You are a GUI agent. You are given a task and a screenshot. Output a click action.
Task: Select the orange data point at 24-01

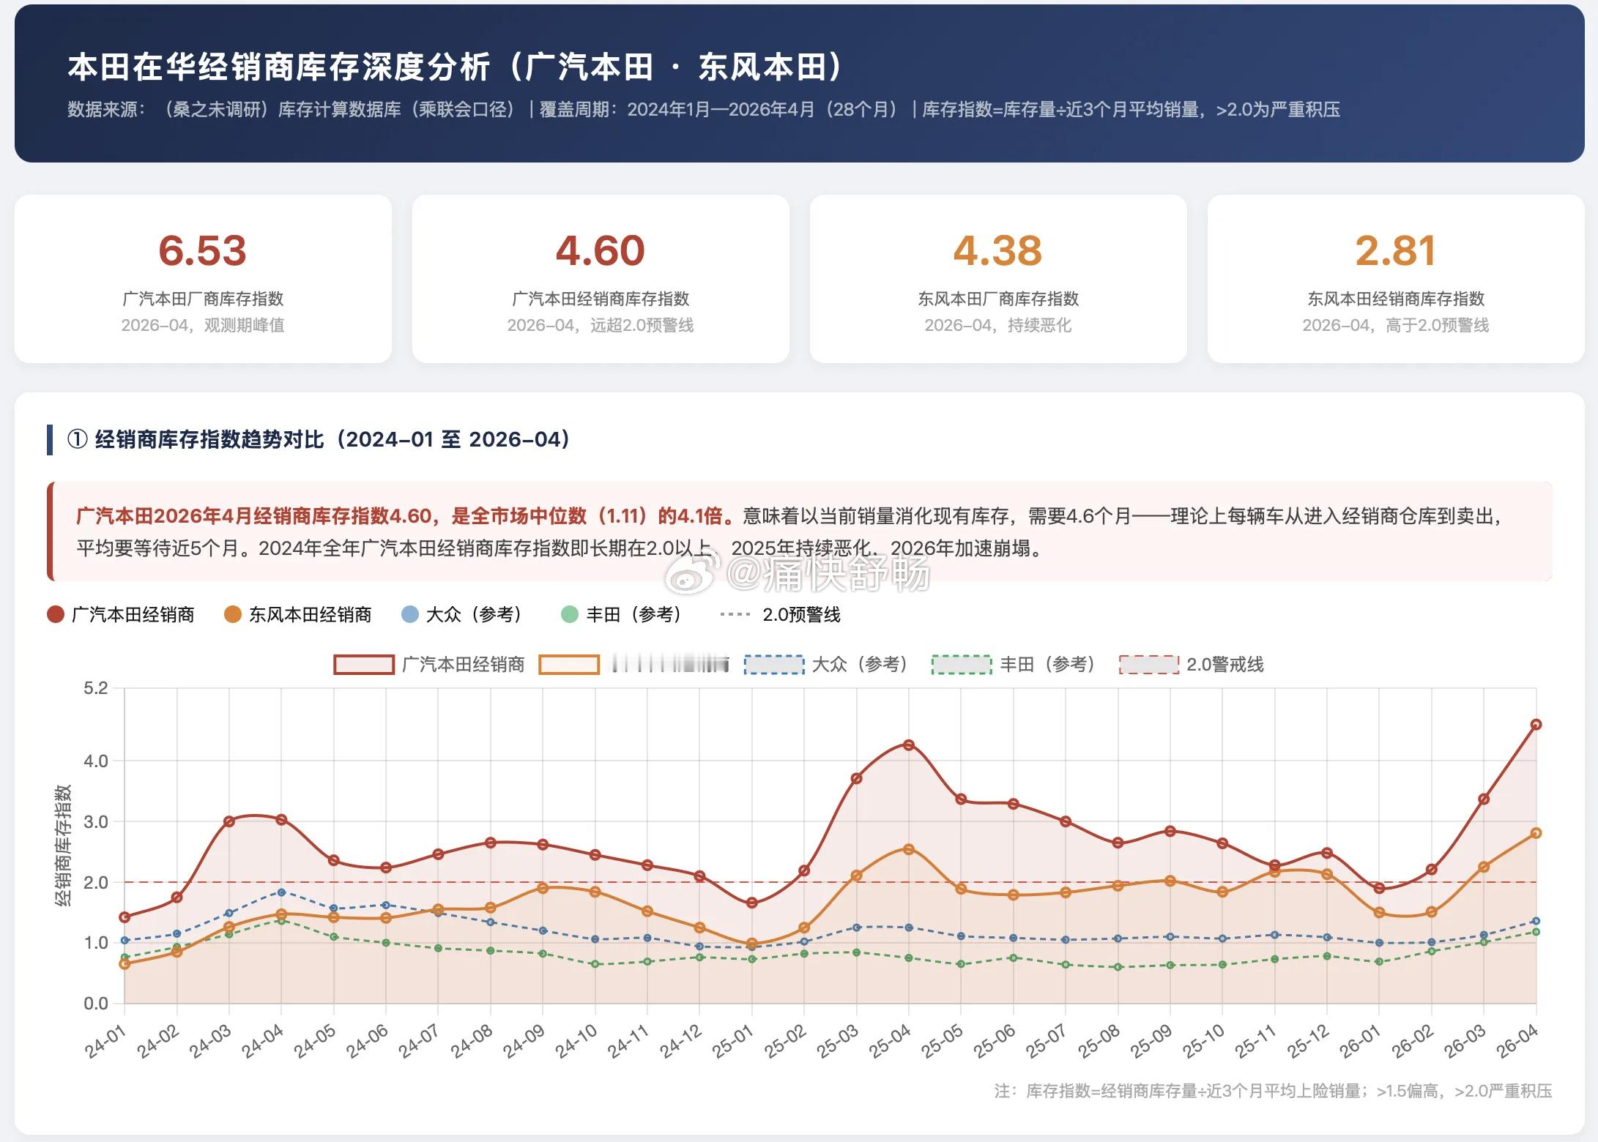(125, 964)
